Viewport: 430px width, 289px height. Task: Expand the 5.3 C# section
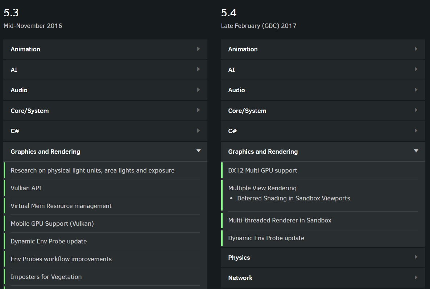[x=105, y=131]
